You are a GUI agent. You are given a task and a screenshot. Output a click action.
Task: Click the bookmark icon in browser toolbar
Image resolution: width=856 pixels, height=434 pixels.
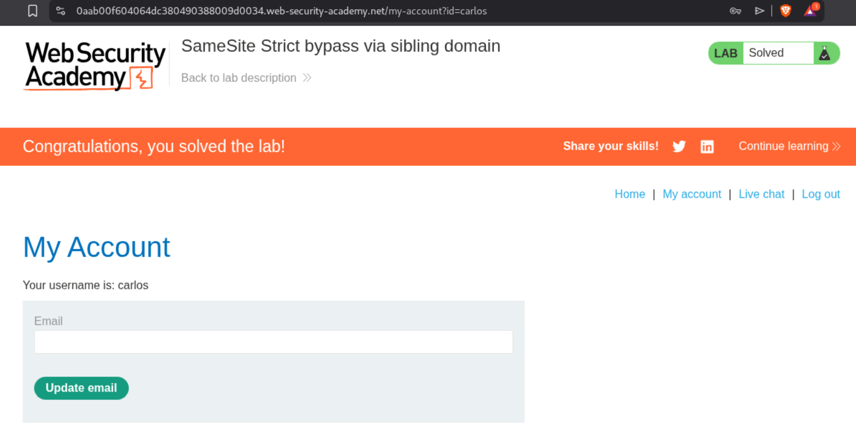33,11
